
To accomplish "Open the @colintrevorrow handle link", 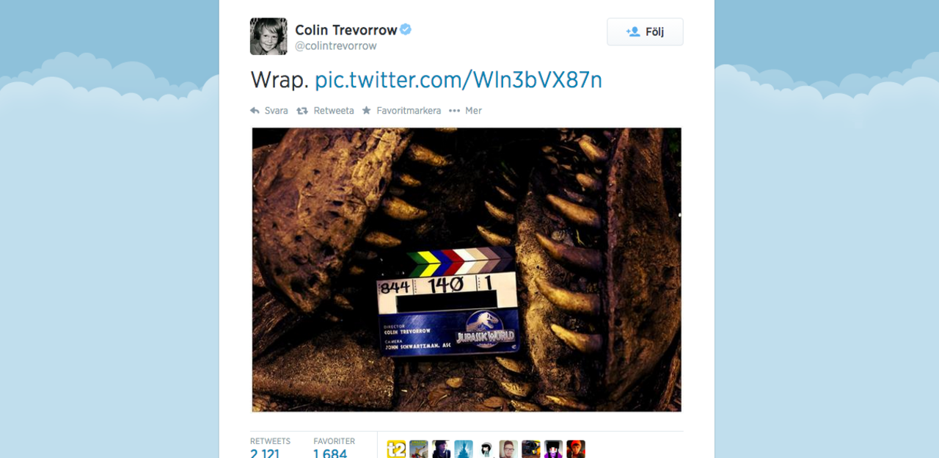I will pos(336,46).
